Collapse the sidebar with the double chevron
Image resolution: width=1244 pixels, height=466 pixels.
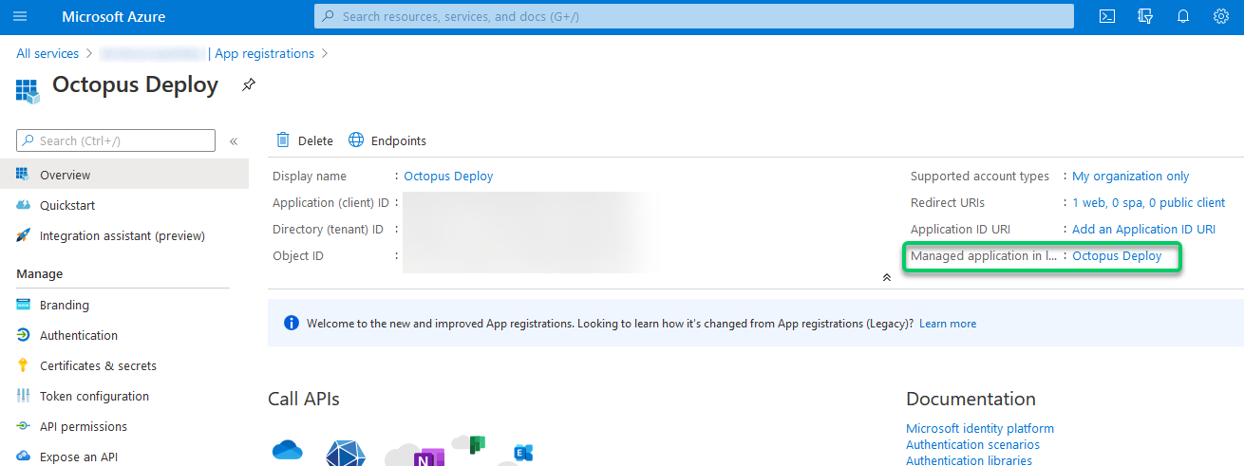point(234,141)
